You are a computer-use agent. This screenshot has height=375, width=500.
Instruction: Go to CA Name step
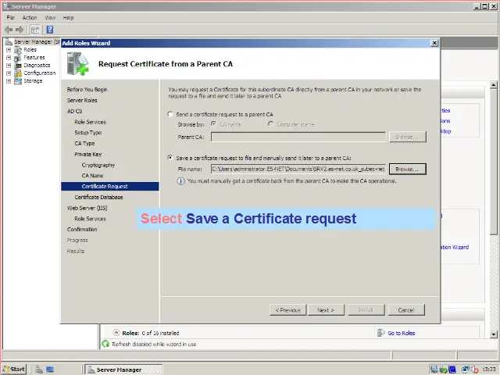[92, 175]
